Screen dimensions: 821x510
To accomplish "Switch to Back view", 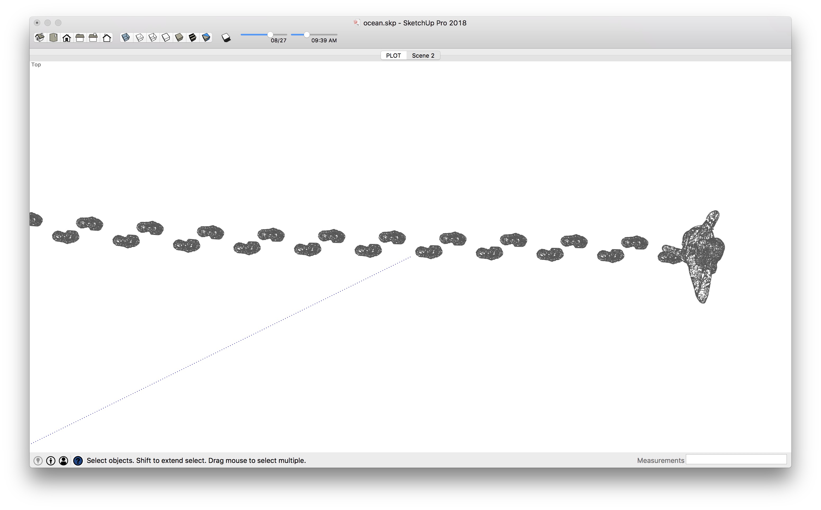I will point(93,38).
